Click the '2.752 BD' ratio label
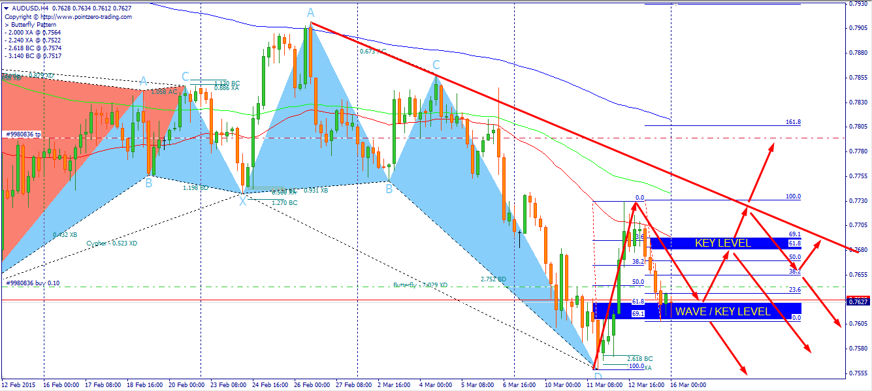Image resolution: width=872 pixels, height=391 pixels. 493,279
